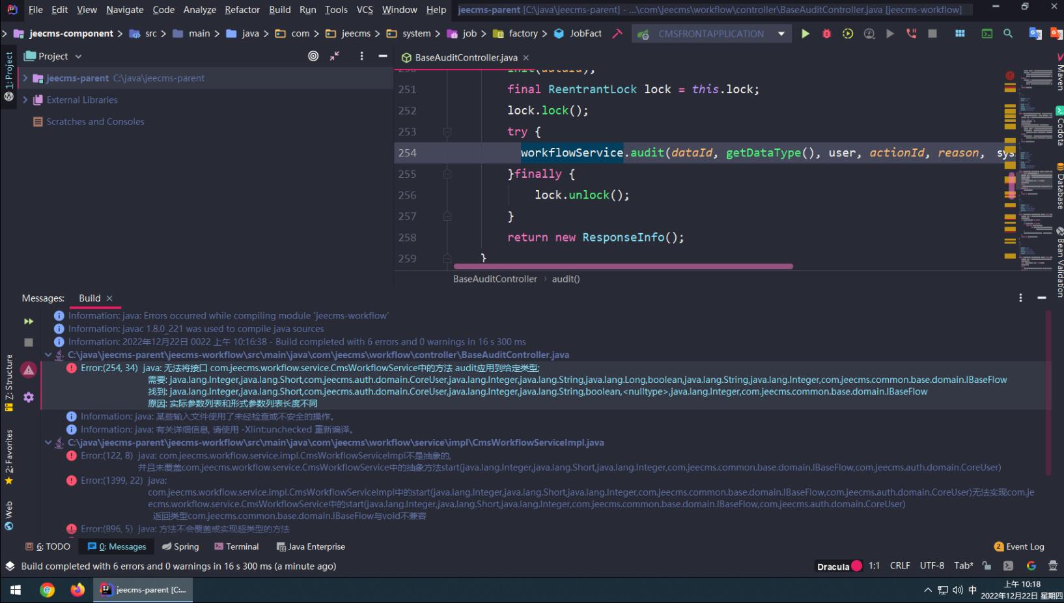Toggle the read-only lock icon in status bar

click(x=987, y=566)
